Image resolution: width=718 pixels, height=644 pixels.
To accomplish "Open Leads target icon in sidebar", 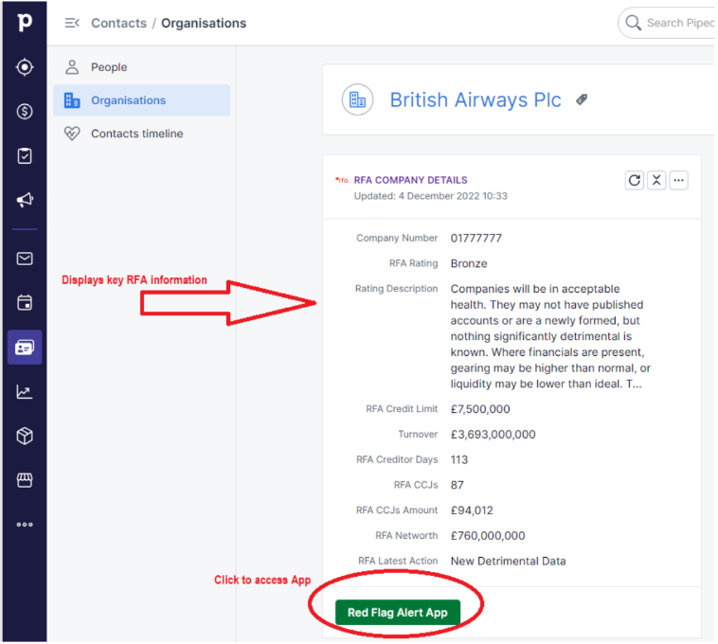I will (25, 67).
